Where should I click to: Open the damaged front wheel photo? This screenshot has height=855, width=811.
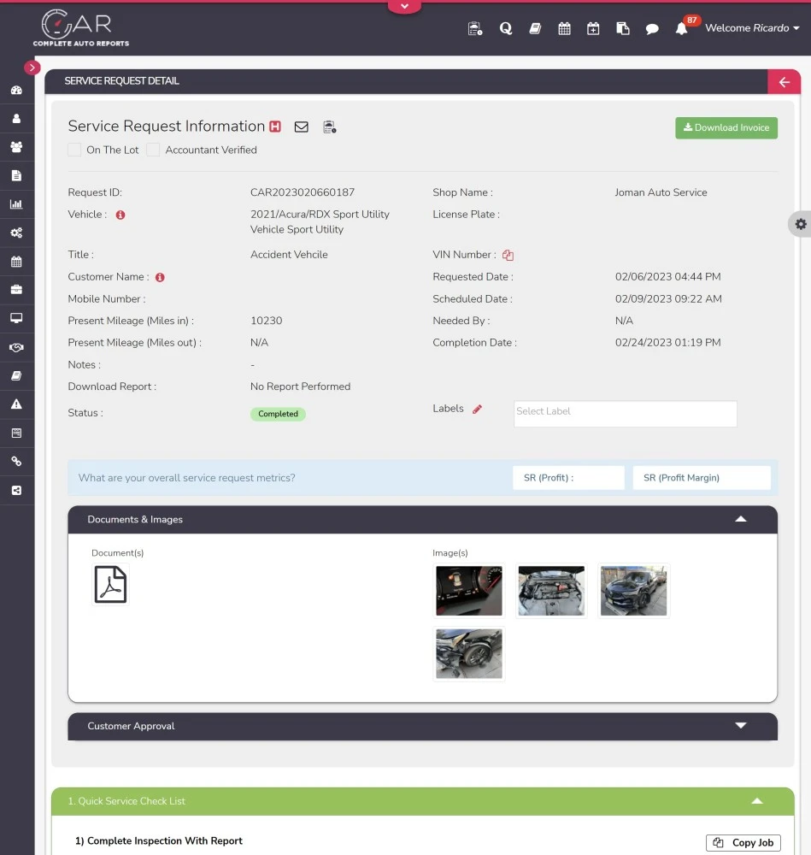468,654
